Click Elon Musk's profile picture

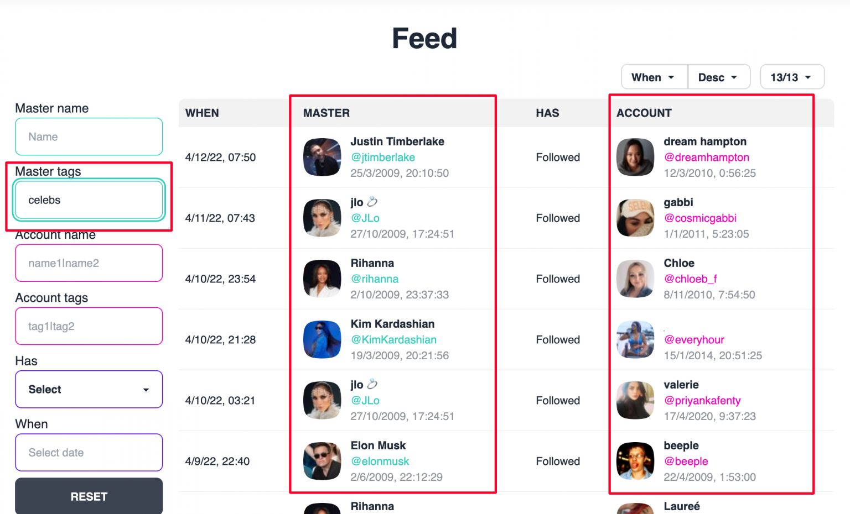click(x=322, y=461)
